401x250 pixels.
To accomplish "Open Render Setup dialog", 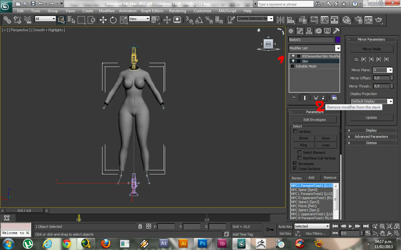I will pos(359,20).
